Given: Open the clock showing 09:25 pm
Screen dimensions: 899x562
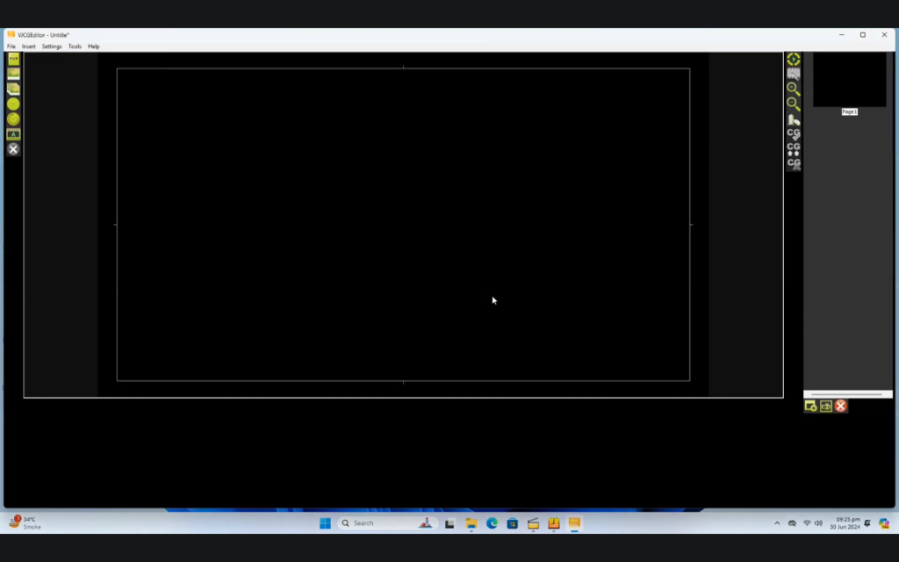Looking at the screenshot, I should [845, 523].
